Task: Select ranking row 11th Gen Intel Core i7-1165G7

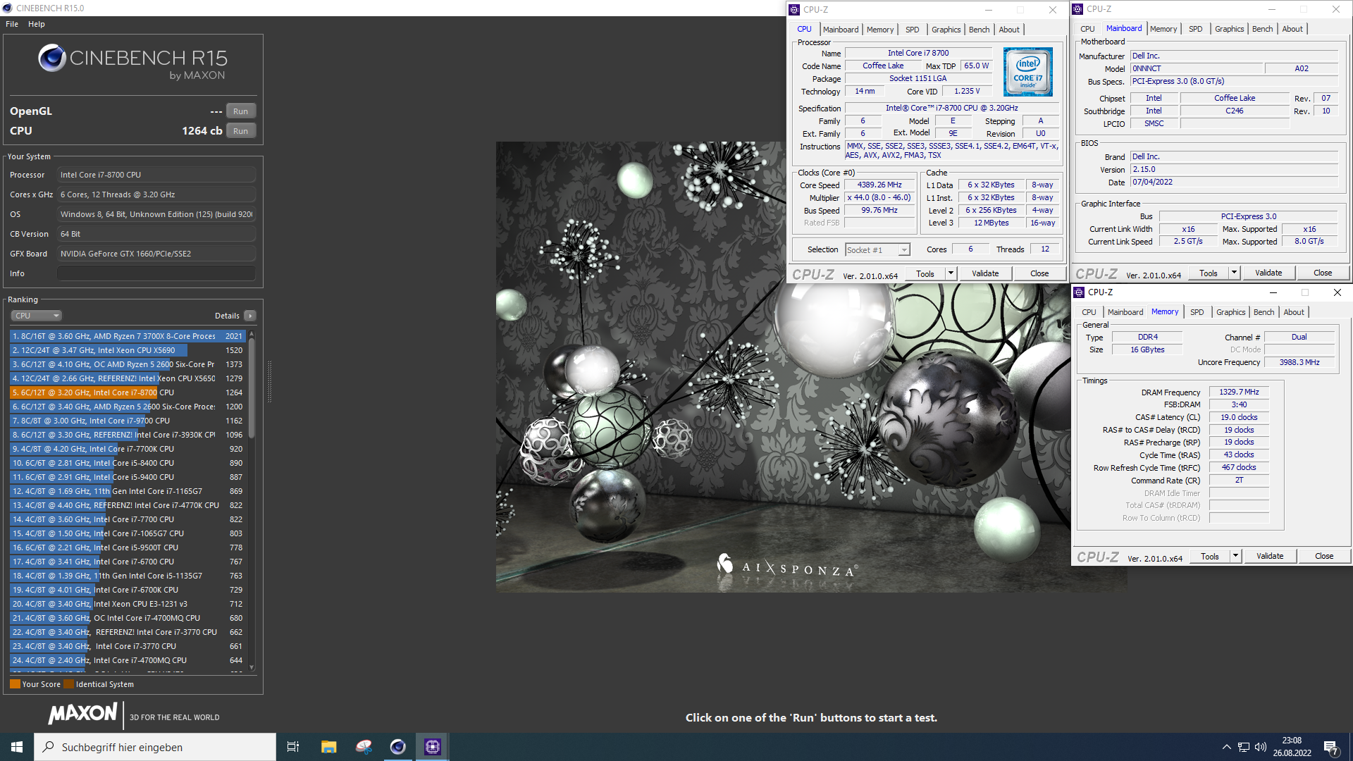Action: click(128, 491)
